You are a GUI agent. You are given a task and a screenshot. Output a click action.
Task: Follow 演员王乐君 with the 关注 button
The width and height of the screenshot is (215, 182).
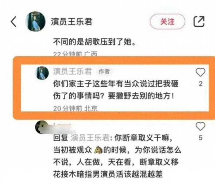167,22
